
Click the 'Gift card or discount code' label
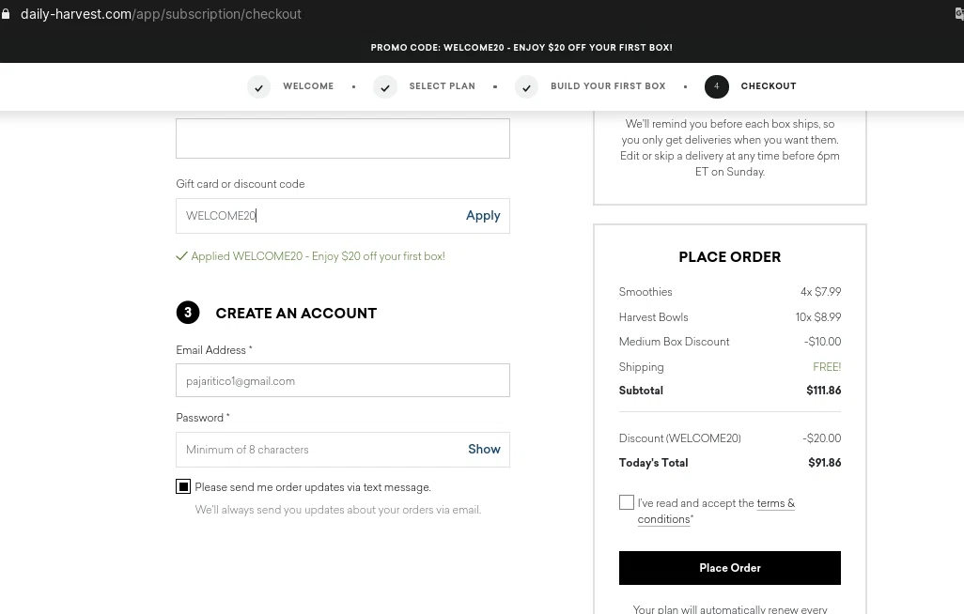[x=241, y=184]
